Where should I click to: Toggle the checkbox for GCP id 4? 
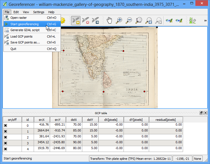[6, 149]
